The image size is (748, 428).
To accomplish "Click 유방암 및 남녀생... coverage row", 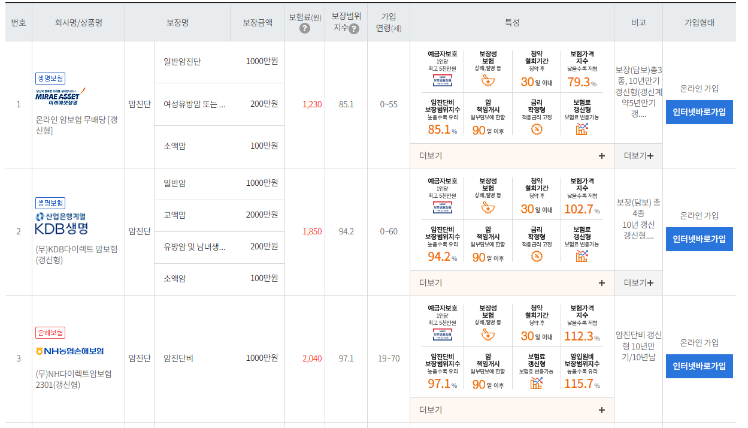I will pos(219,247).
